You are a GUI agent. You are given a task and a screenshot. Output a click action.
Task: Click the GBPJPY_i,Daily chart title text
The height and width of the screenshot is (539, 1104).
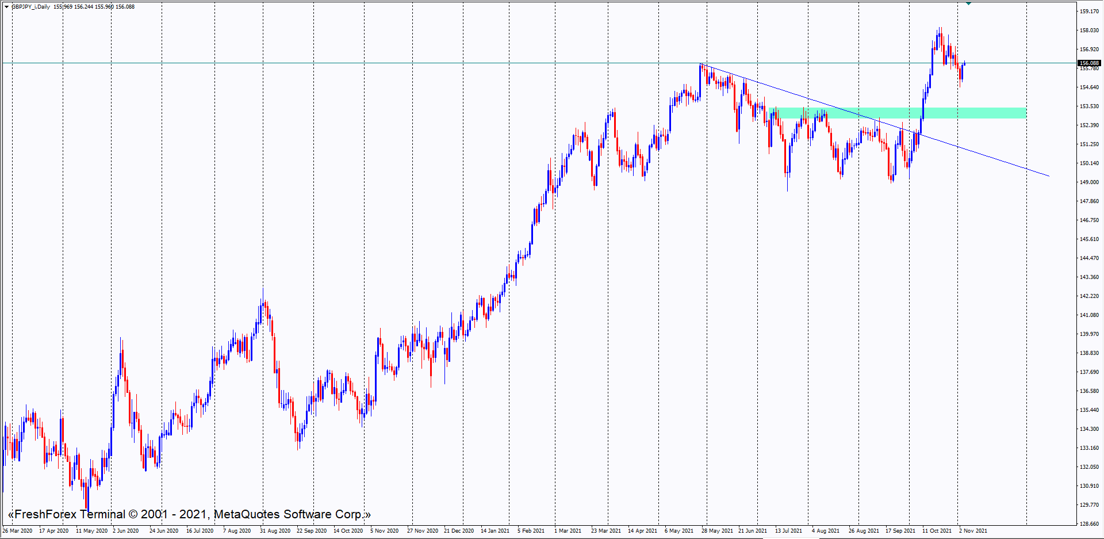31,7
